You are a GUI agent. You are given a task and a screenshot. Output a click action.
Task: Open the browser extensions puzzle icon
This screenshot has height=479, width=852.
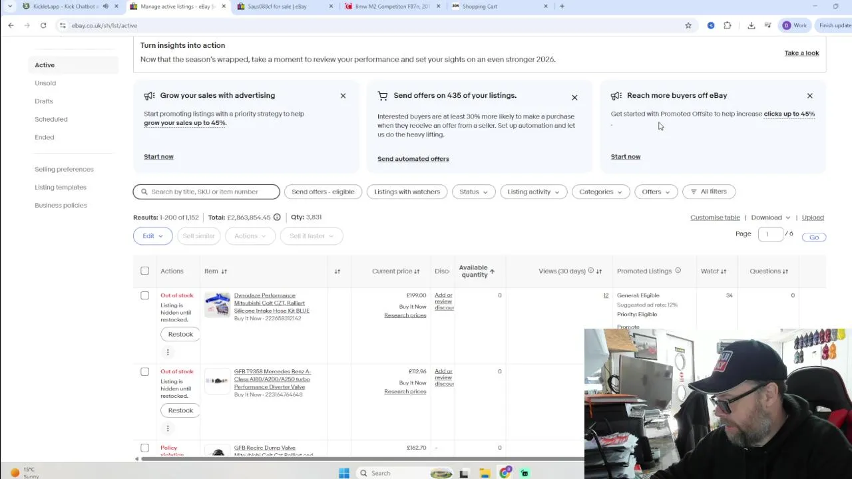[727, 25]
